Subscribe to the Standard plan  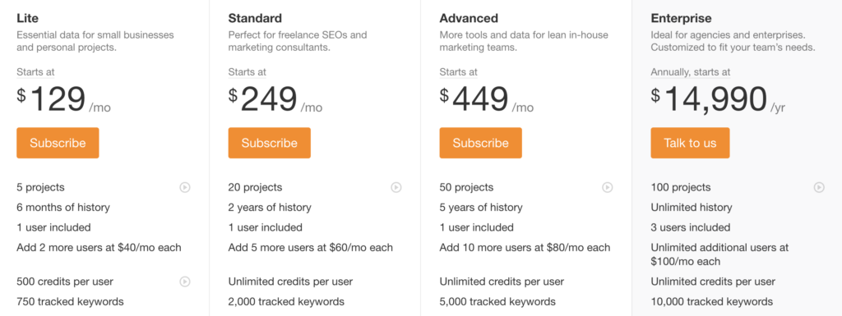[x=269, y=143]
